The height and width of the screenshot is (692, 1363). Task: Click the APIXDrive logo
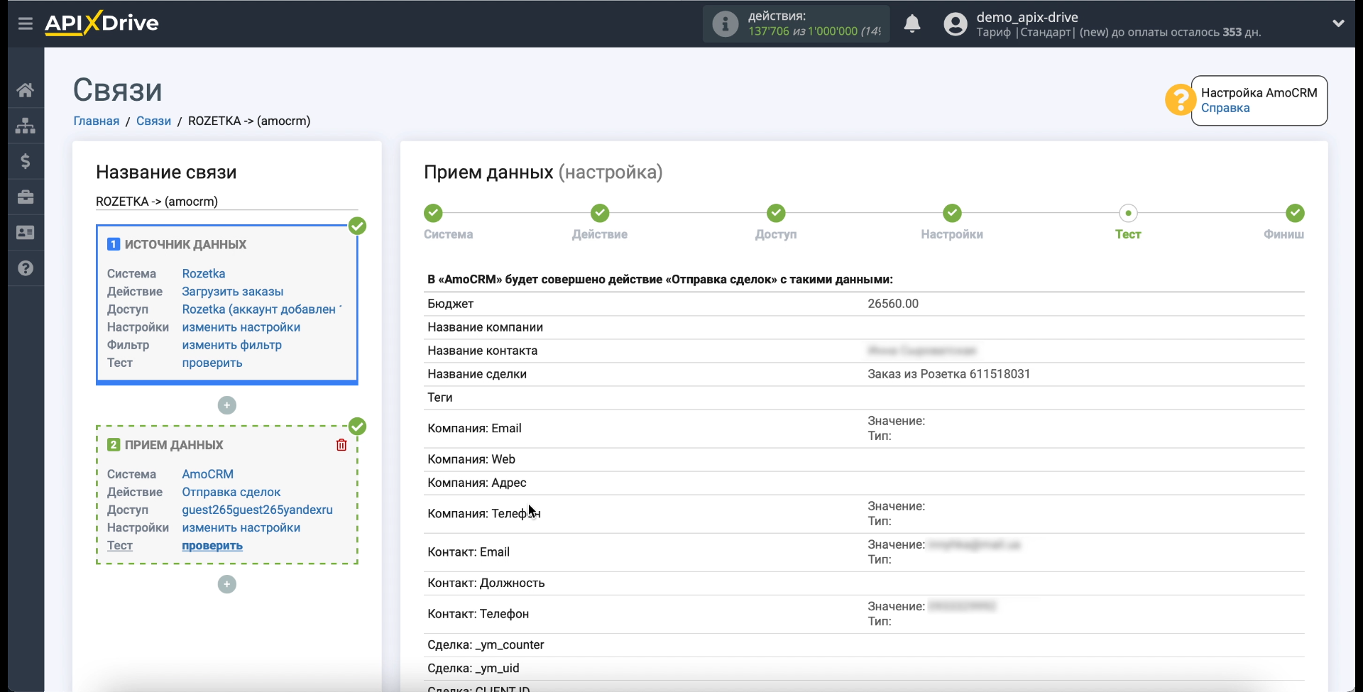coord(102,23)
